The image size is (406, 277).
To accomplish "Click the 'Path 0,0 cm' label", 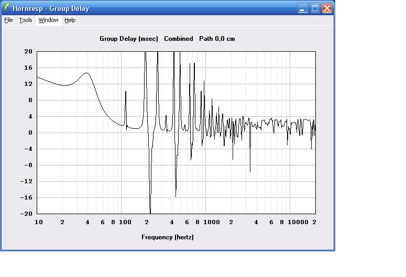I will (x=217, y=39).
